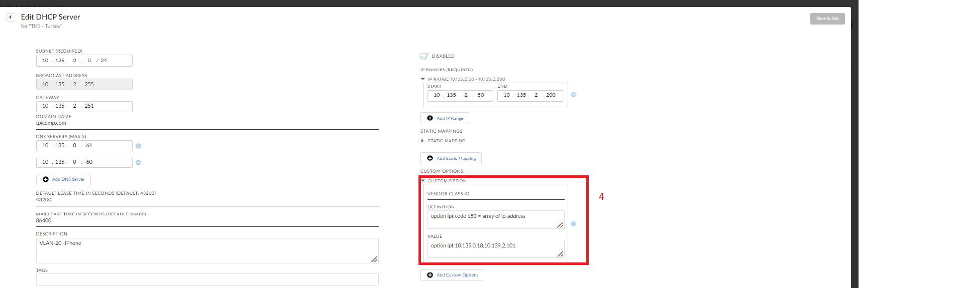Remove the DNS server 10.135.0.60
The image size is (961, 288).
(139, 162)
